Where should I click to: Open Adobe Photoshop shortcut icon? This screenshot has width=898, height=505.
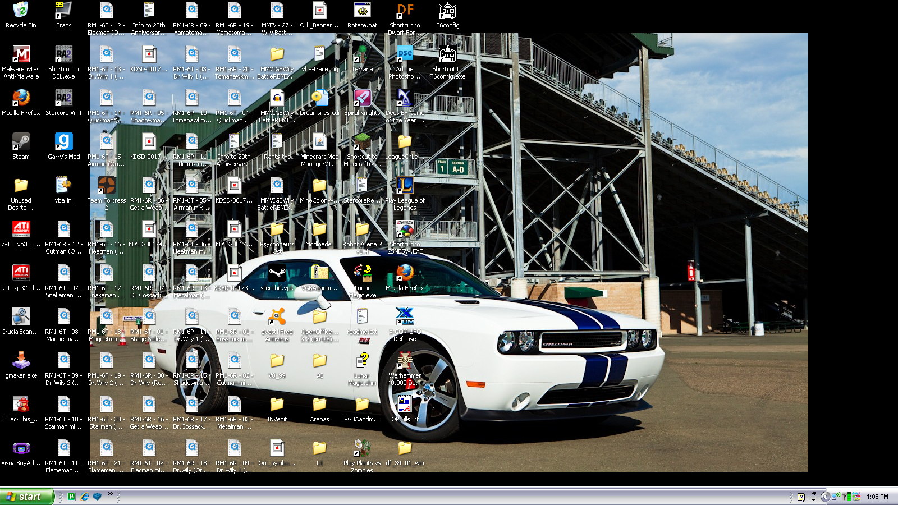point(405,54)
